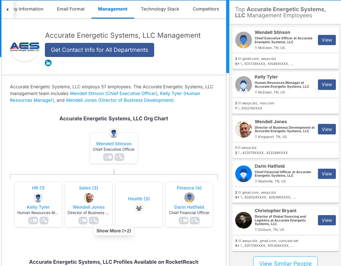Screen dimensions: 341x266
Task: Open the Company Information tab
Action: [29, 9]
